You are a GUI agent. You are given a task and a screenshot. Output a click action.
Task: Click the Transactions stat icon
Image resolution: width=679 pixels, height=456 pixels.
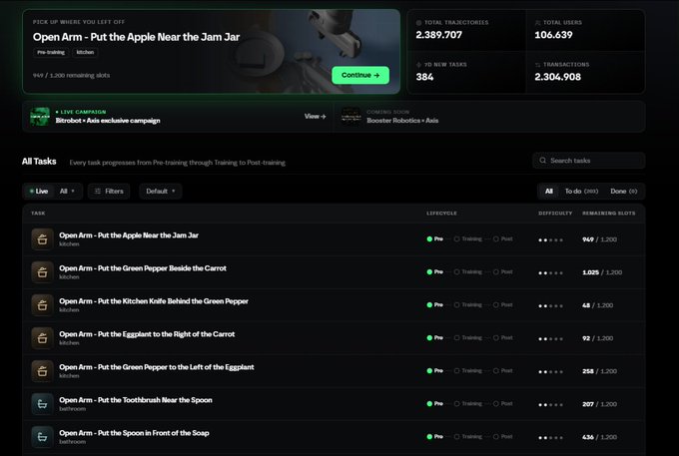point(537,65)
